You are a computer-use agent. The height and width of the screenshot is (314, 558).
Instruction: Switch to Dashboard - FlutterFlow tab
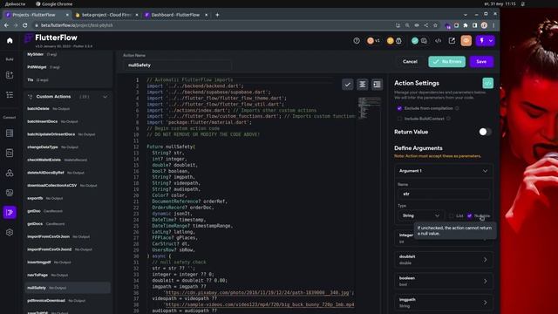175,15
